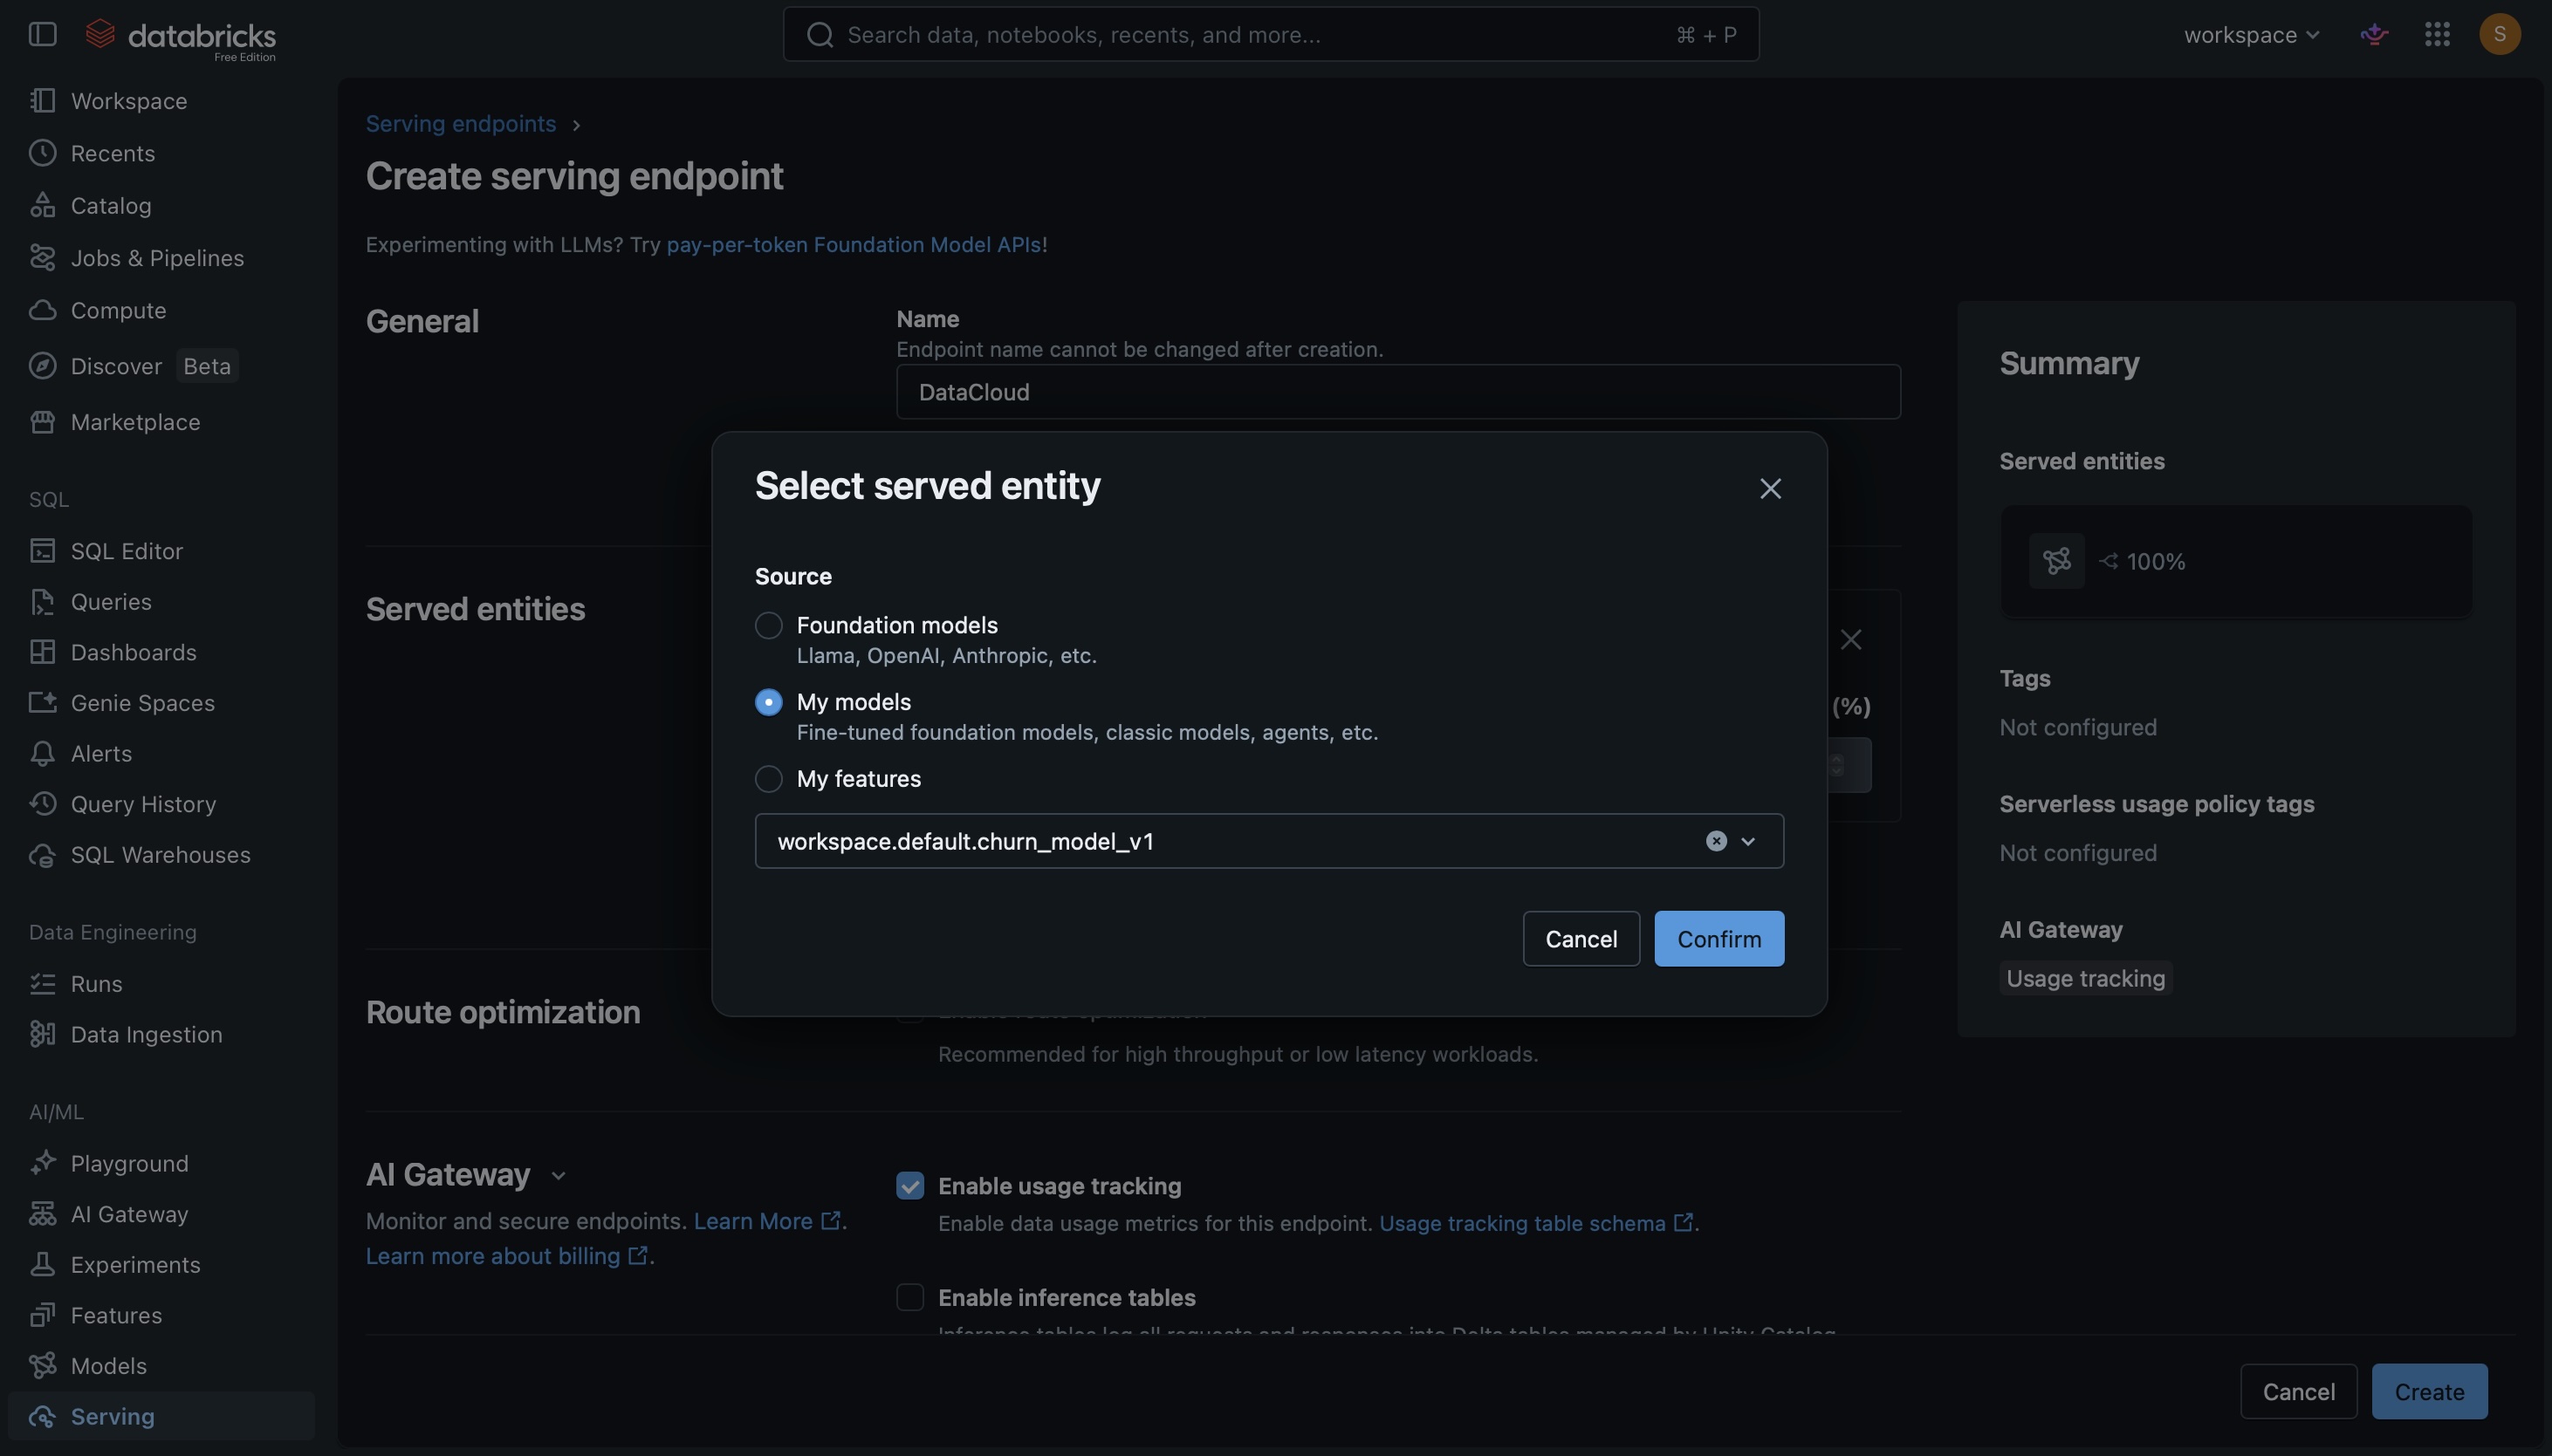The image size is (2552, 1456).
Task: Click the Jobs & Pipelines icon
Action: tap(42, 258)
